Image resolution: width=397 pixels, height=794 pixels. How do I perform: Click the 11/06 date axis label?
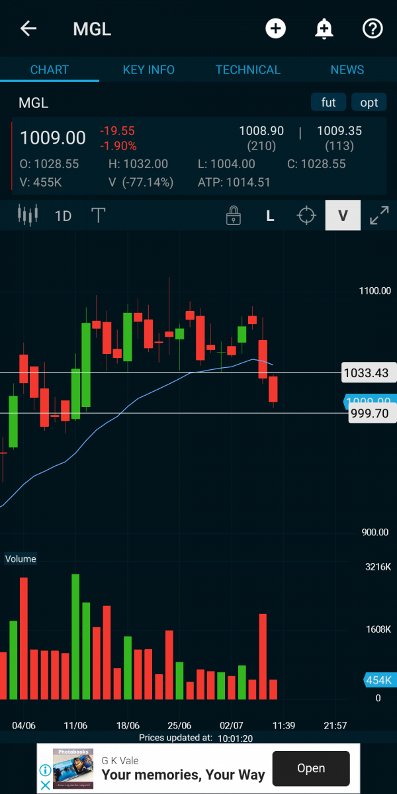[x=75, y=726]
